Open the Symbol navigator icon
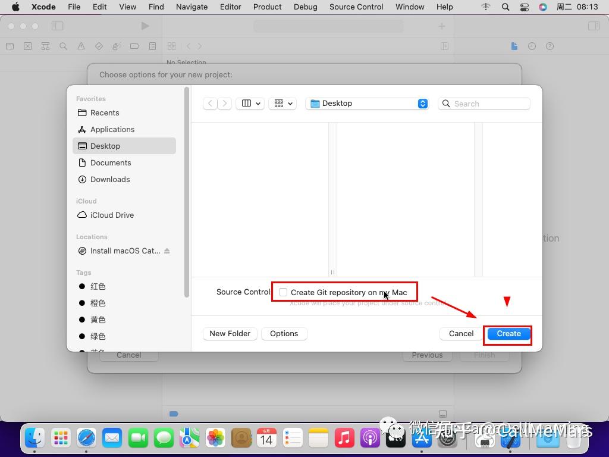 click(45, 46)
